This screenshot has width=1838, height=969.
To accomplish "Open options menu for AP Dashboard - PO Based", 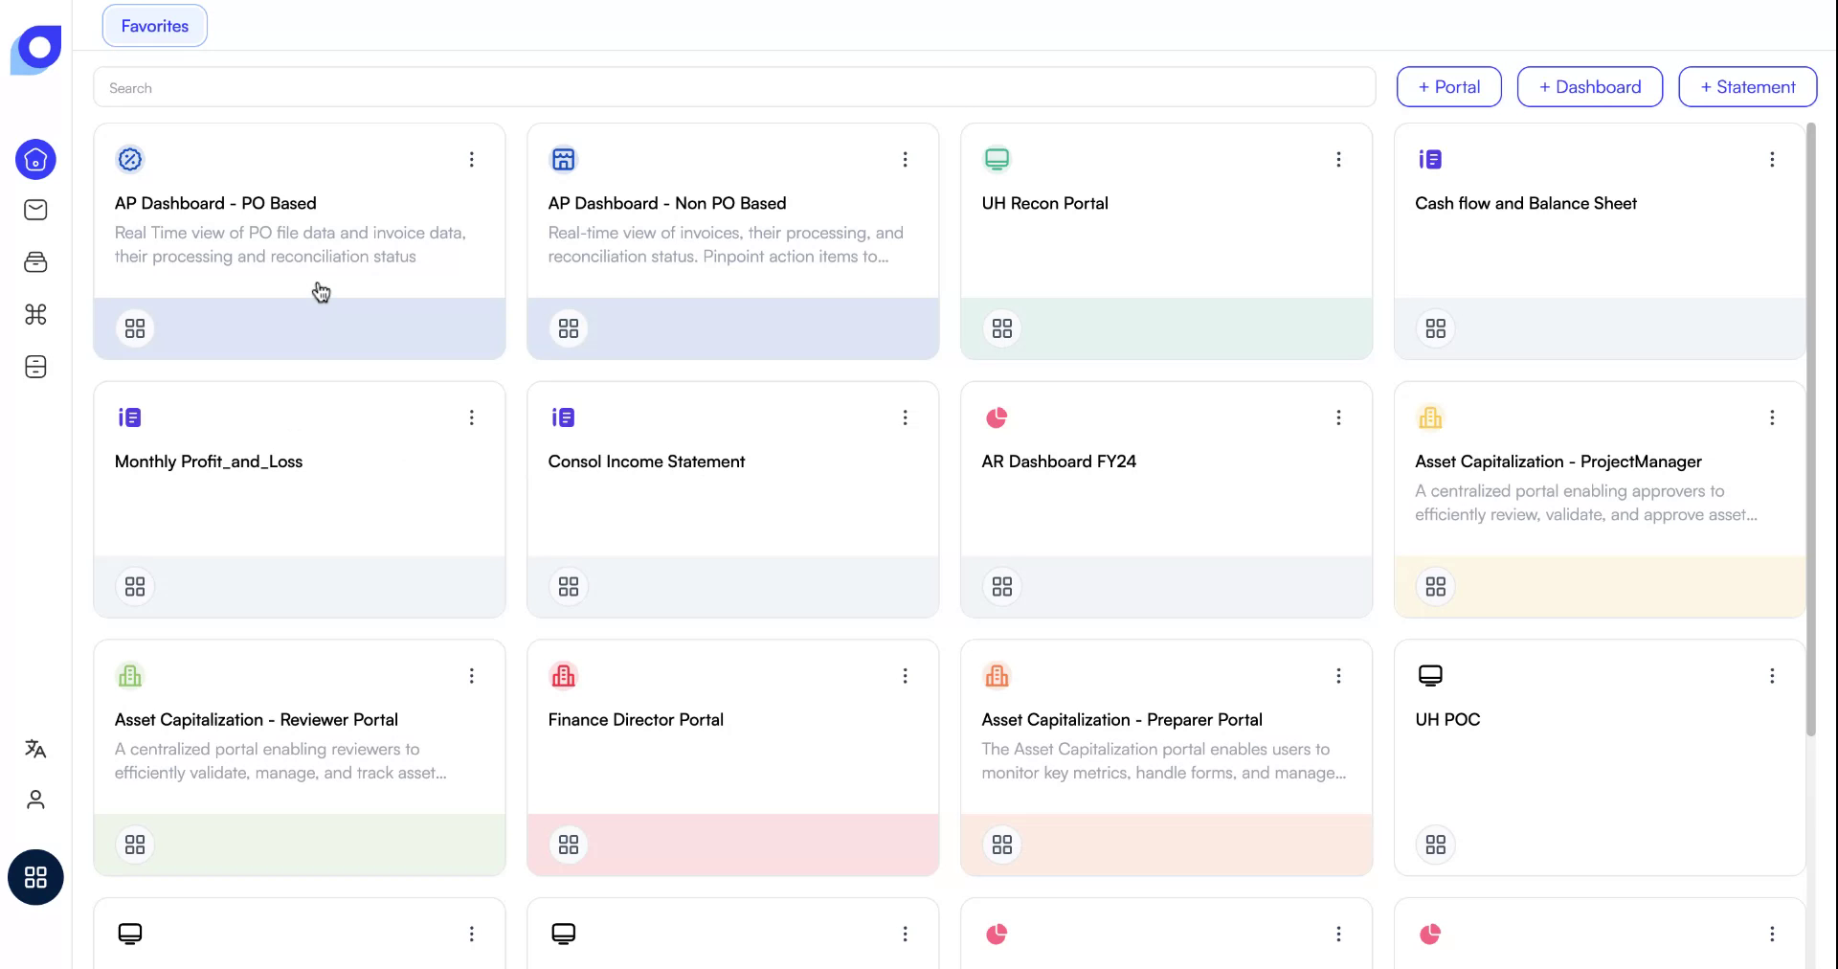I will (471, 160).
